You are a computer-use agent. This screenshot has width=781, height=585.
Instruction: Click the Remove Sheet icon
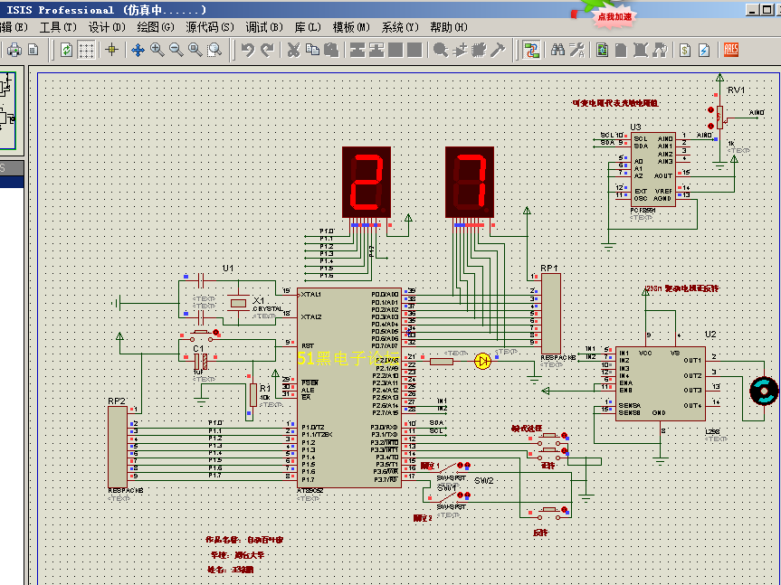(641, 50)
